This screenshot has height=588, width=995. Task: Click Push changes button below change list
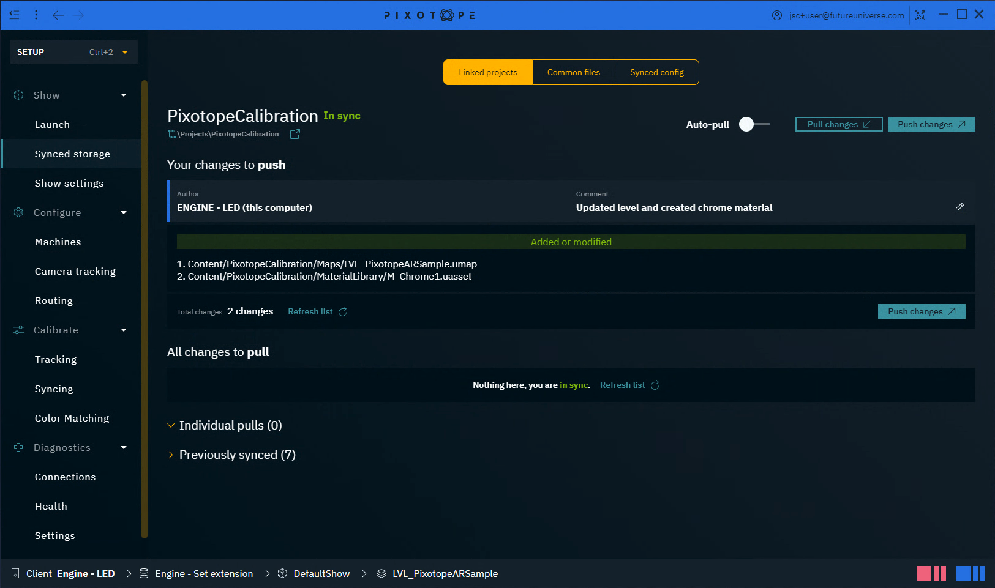pyautogui.click(x=922, y=311)
